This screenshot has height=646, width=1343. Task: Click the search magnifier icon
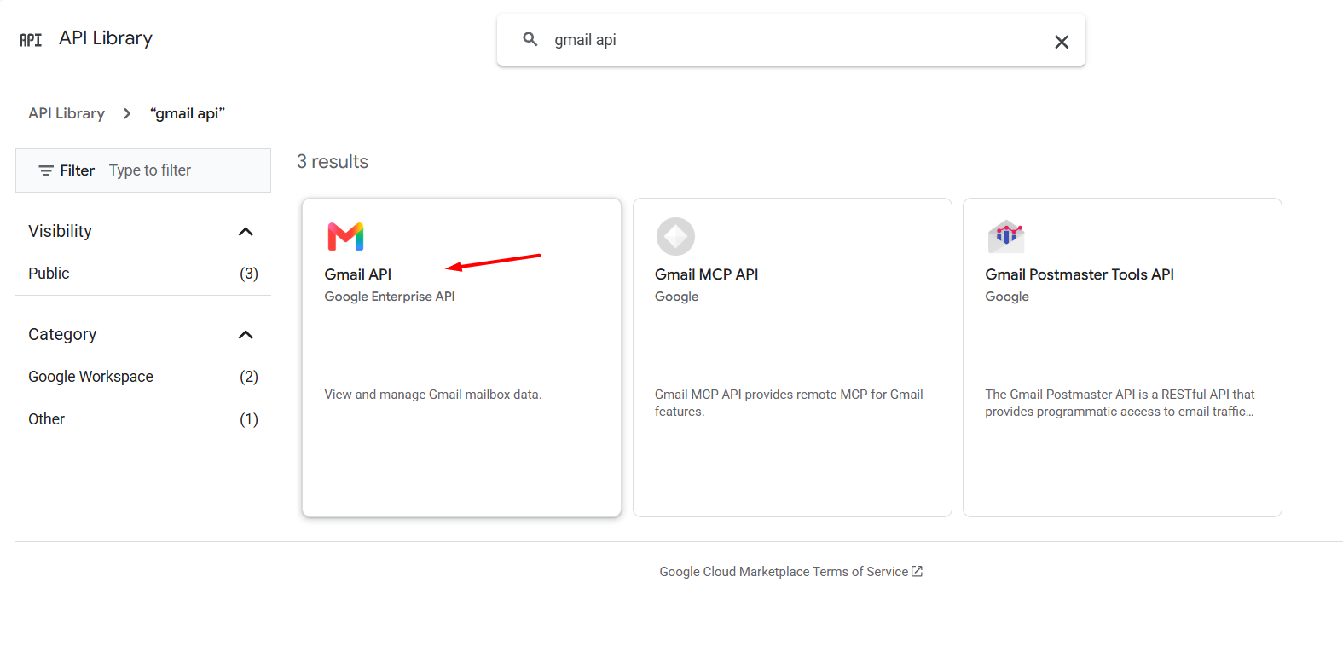(x=530, y=39)
